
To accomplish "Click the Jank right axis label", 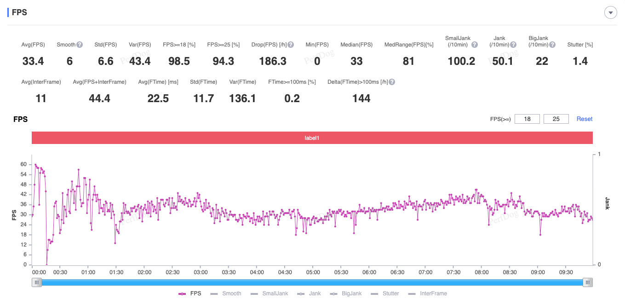I will [607, 203].
